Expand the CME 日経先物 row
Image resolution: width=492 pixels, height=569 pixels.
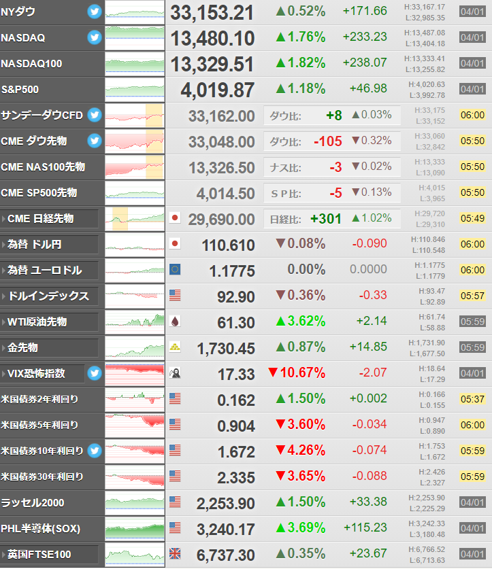(50, 218)
